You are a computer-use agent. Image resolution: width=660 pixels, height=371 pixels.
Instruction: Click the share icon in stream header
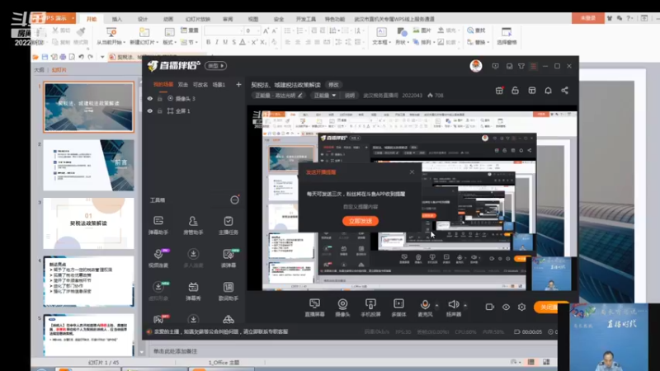click(564, 91)
